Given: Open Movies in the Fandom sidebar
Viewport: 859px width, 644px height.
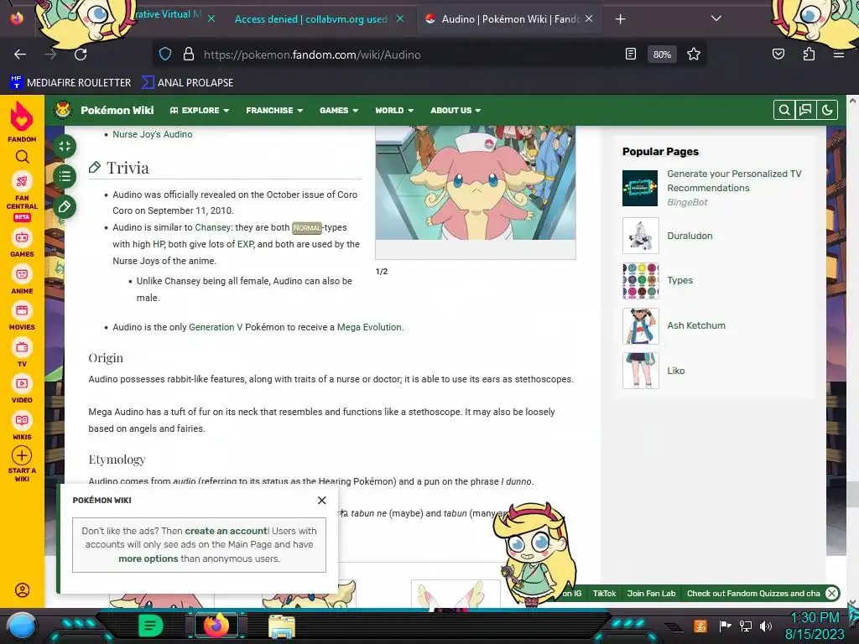Looking at the screenshot, I should [x=22, y=316].
